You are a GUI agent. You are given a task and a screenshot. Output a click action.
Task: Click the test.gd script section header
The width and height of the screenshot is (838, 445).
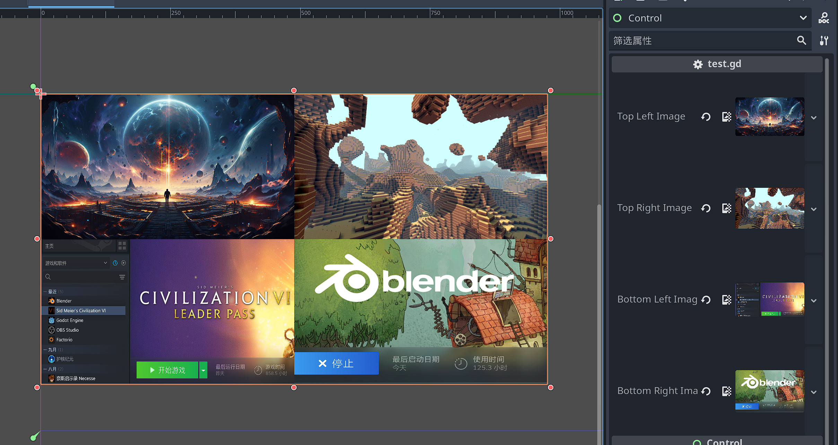pos(717,64)
